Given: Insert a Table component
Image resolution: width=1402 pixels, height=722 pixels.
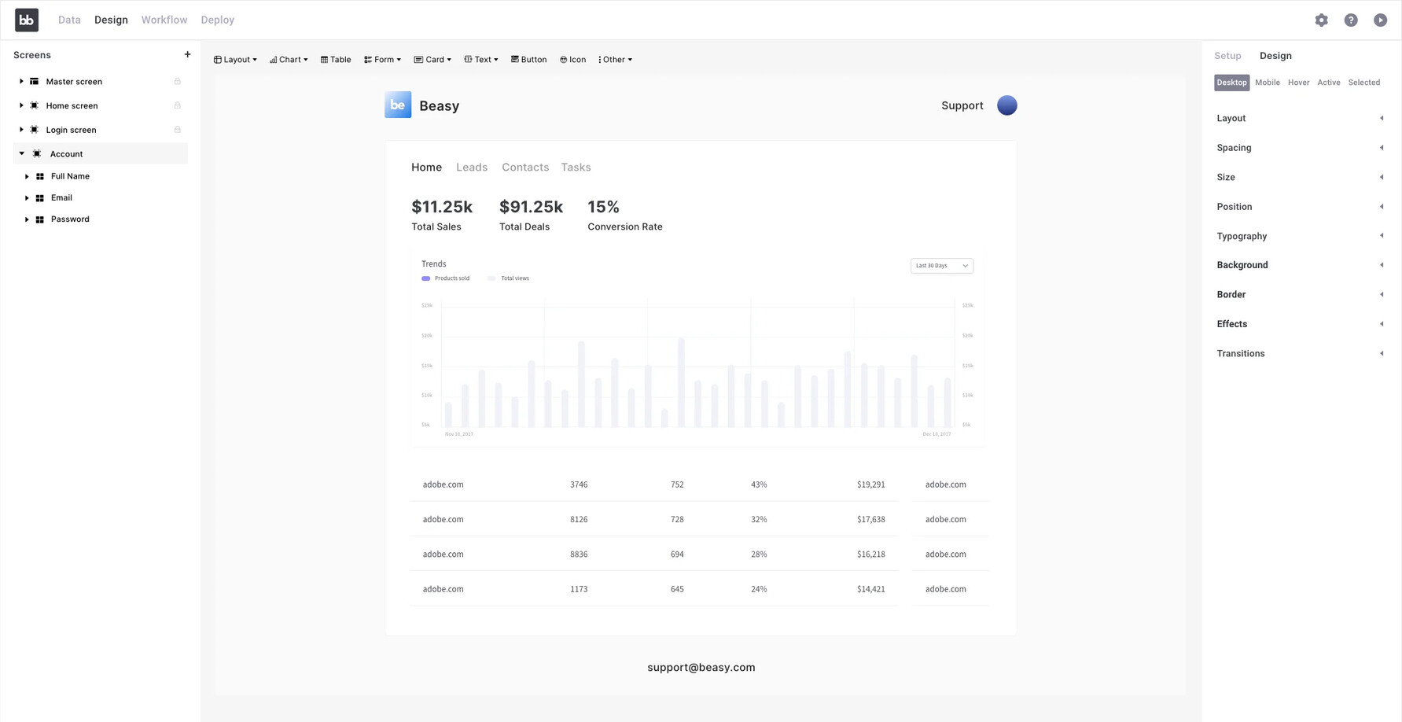Looking at the screenshot, I should (336, 60).
